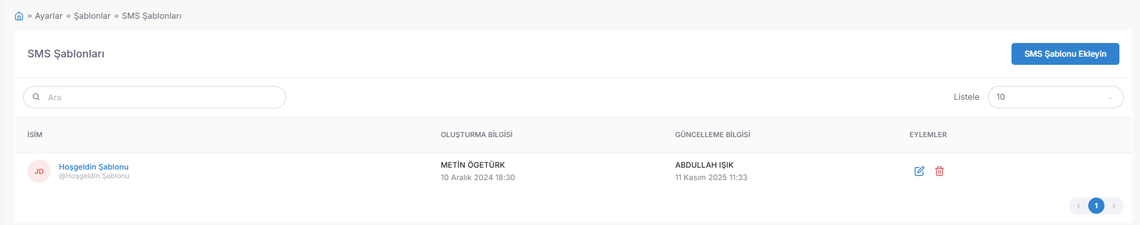Image resolution: width=1140 pixels, height=225 pixels.
Task: Focus the Ara search field
Action: coord(155,97)
